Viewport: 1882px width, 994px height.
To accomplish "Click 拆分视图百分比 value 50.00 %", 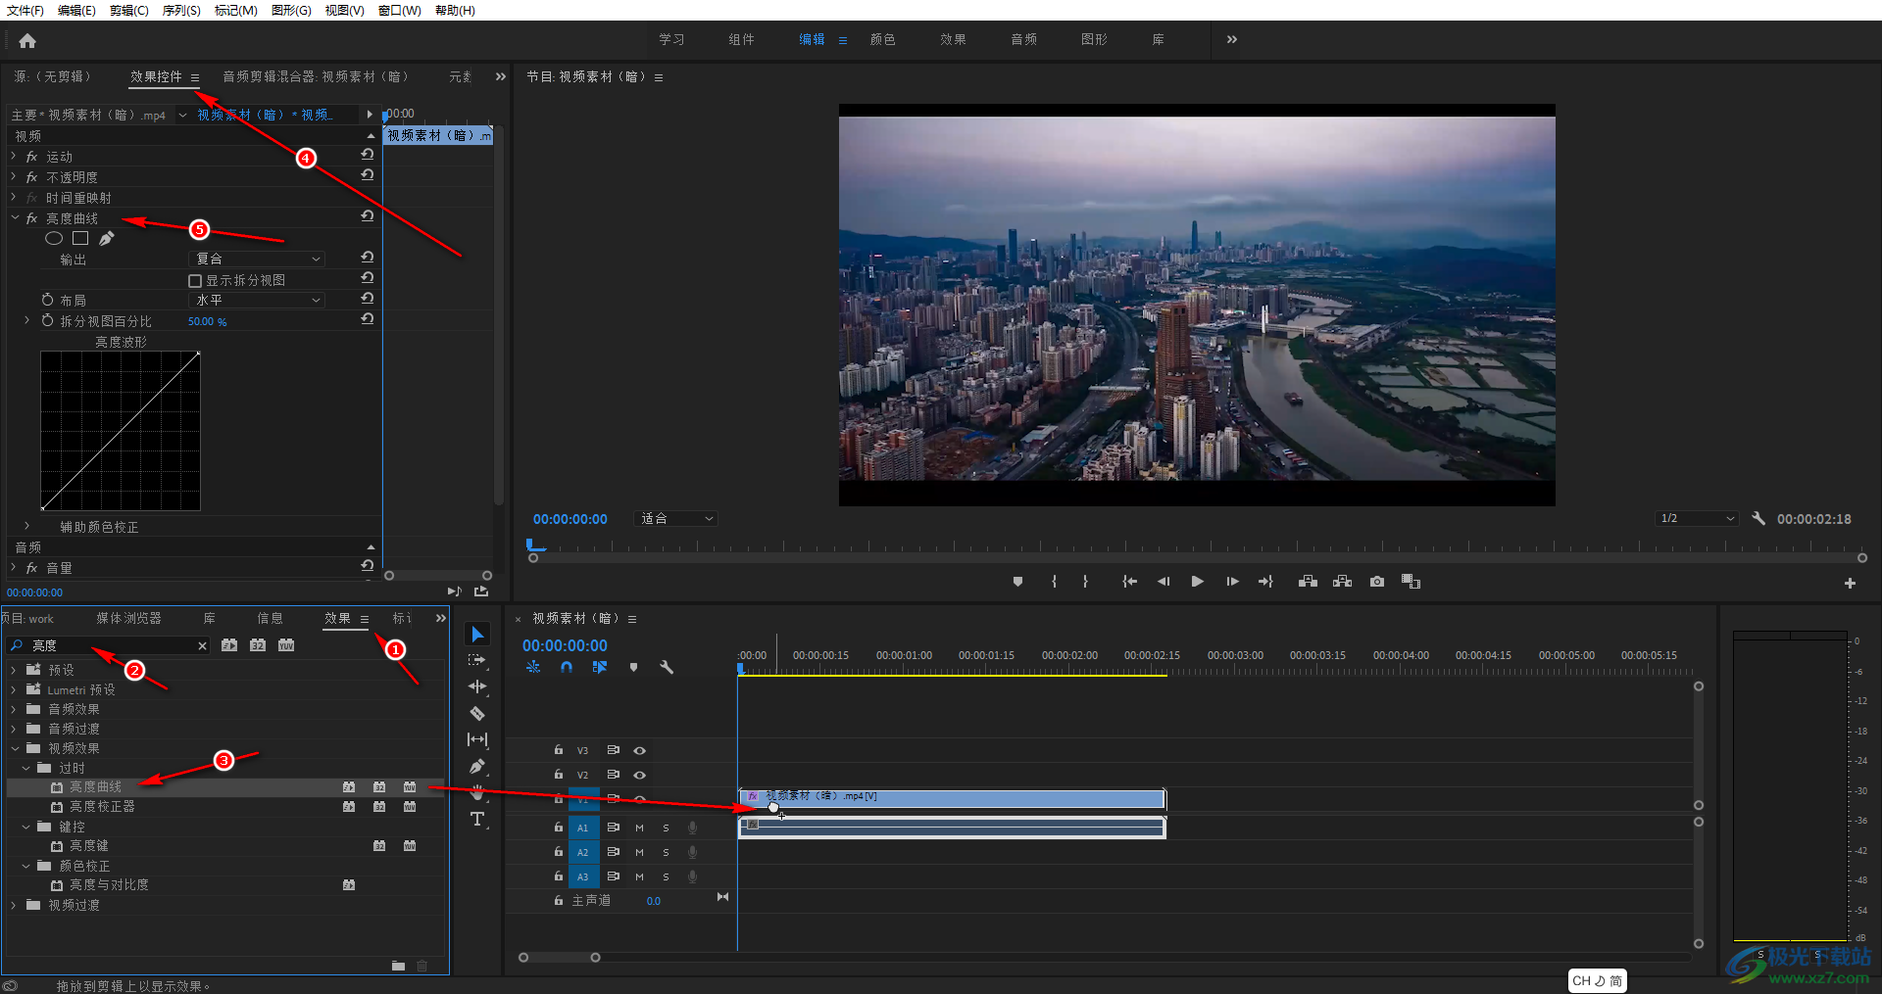I will [x=207, y=321].
